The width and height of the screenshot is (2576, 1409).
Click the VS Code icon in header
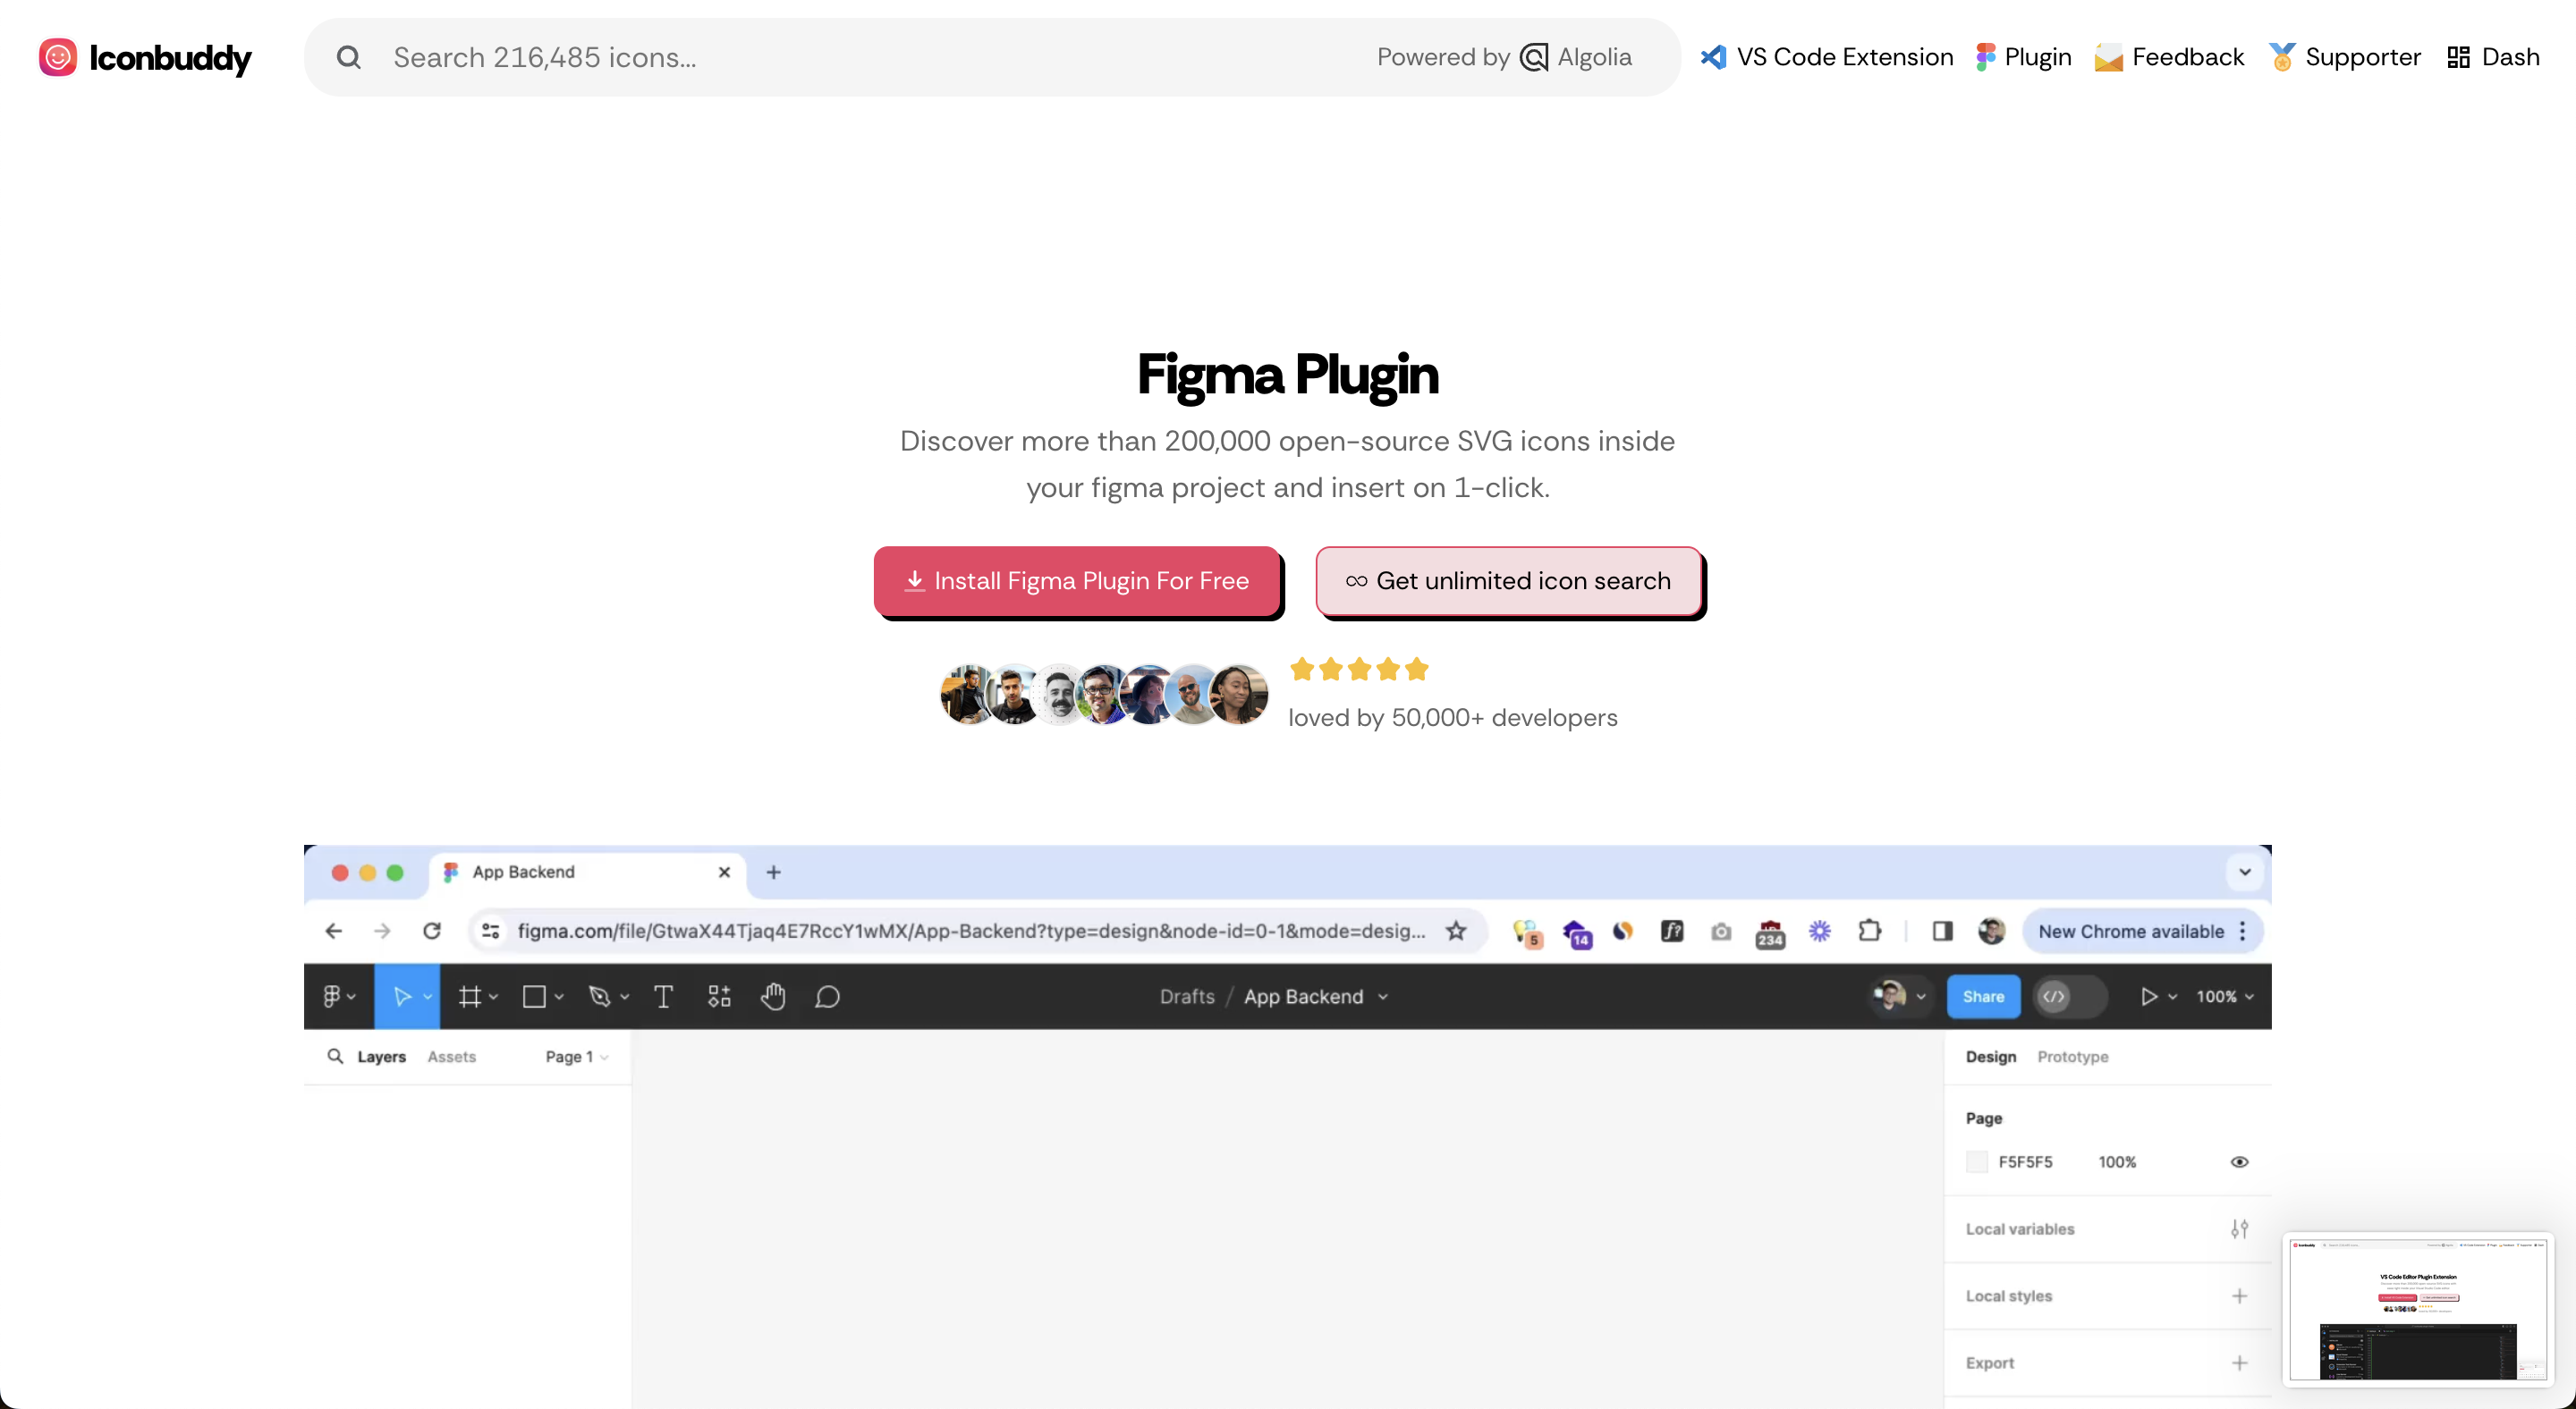click(1713, 57)
